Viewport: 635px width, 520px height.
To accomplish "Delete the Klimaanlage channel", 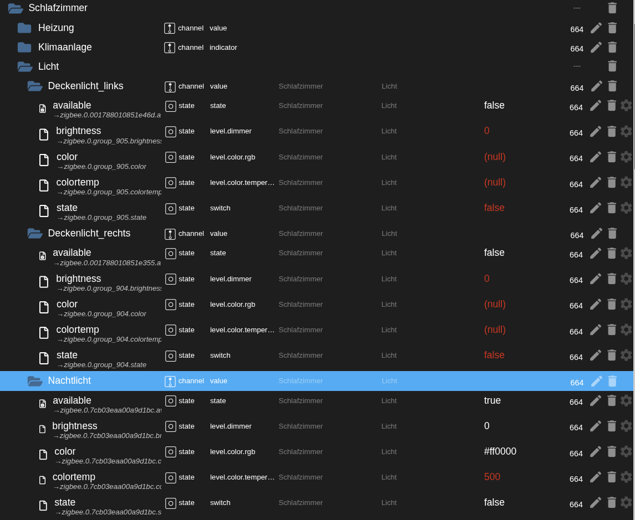I will (x=612, y=47).
